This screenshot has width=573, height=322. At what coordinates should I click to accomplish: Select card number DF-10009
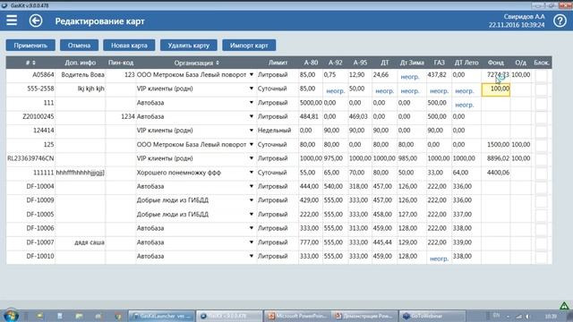[x=39, y=200]
